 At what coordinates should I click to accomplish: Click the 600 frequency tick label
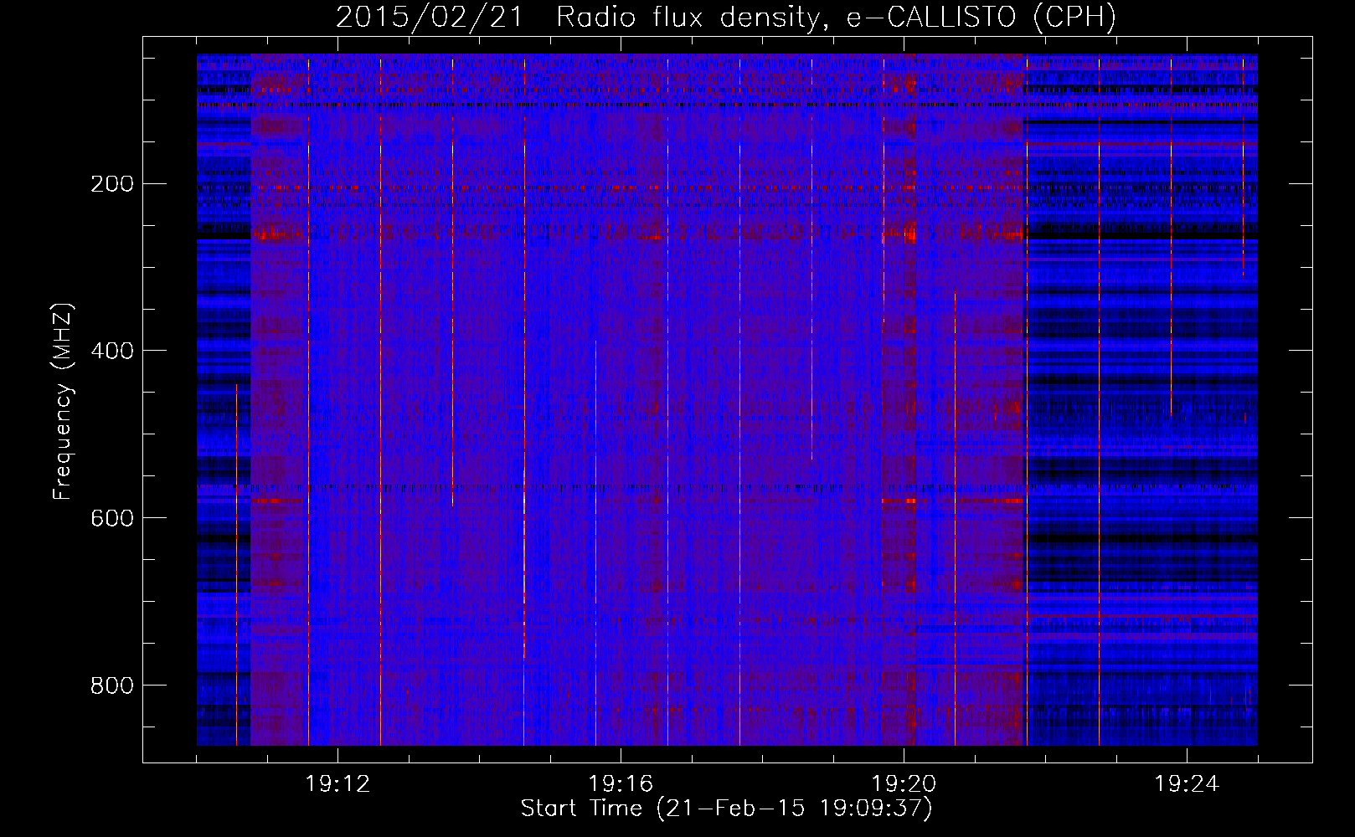coord(111,518)
